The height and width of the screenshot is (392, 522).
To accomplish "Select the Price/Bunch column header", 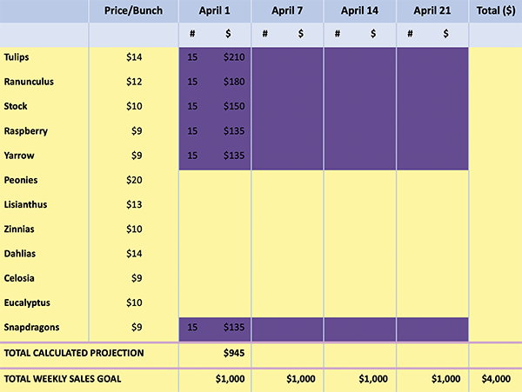I will [x=134, y=10].
